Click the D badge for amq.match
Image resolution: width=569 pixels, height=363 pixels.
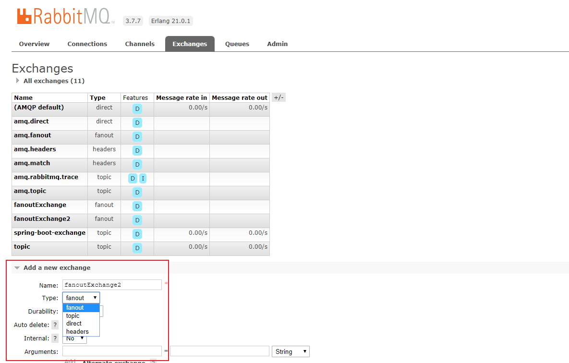point(137,164)
